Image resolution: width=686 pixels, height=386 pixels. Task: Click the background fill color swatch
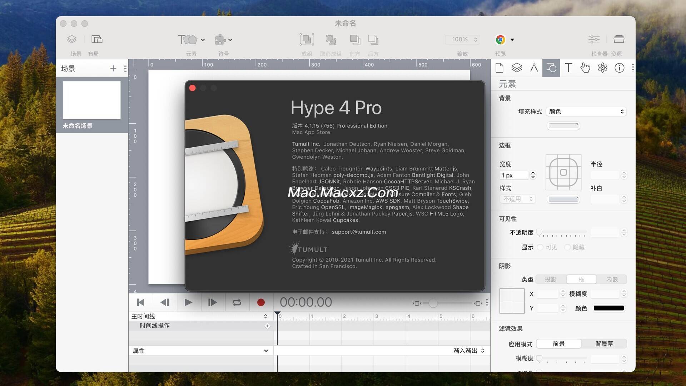click(563, 126)
